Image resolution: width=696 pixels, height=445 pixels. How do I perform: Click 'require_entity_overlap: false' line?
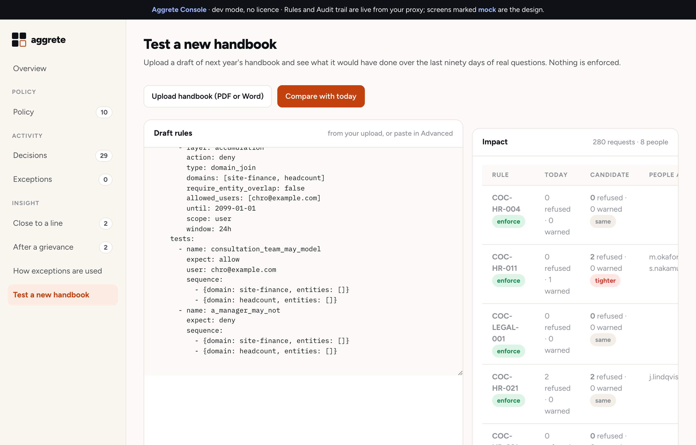point(246,188)
